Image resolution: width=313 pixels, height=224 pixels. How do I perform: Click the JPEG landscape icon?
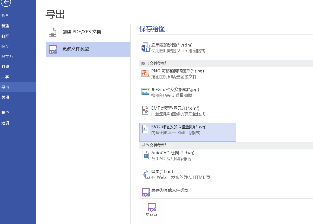(x=145, y=92)
